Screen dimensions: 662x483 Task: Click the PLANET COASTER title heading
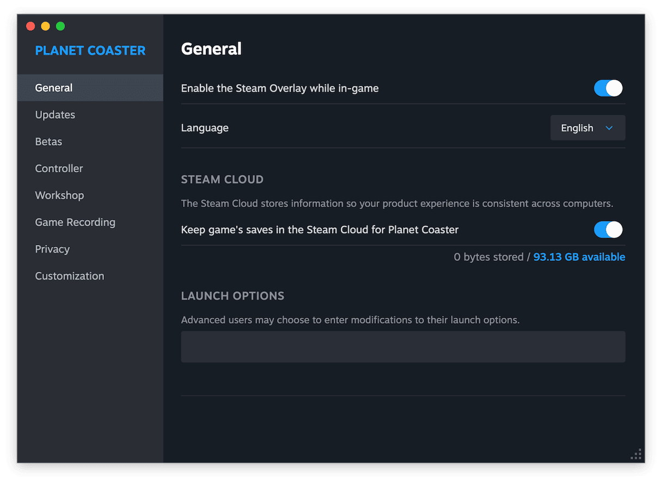point(90,51)
